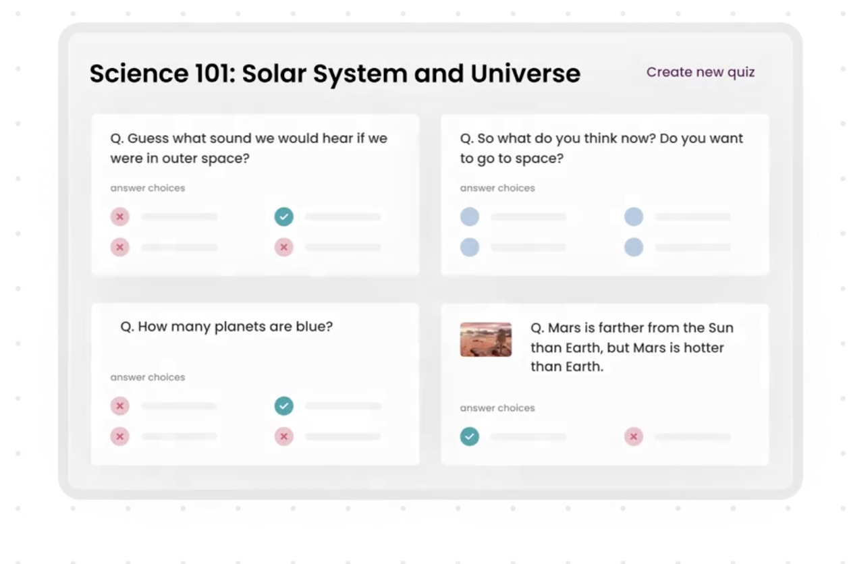849x564 pixels.
Task: Click the red X on the planets question's first choice
Action: click(120, 407)
